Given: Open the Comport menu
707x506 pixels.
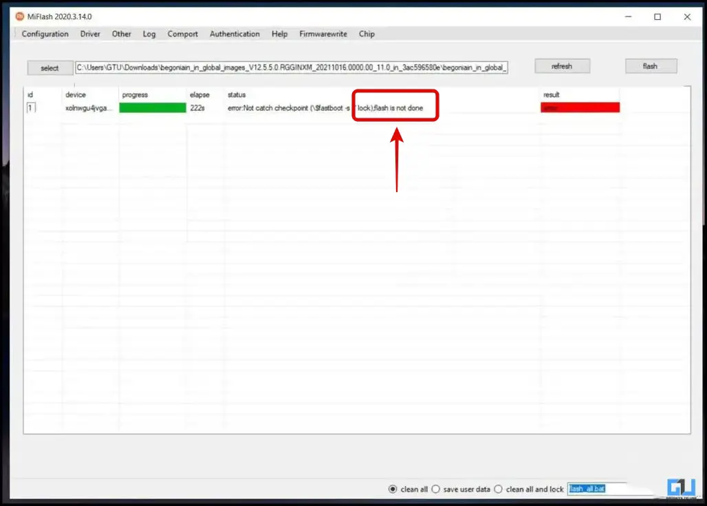Looking at the screenshot, I should click(183, 34).
